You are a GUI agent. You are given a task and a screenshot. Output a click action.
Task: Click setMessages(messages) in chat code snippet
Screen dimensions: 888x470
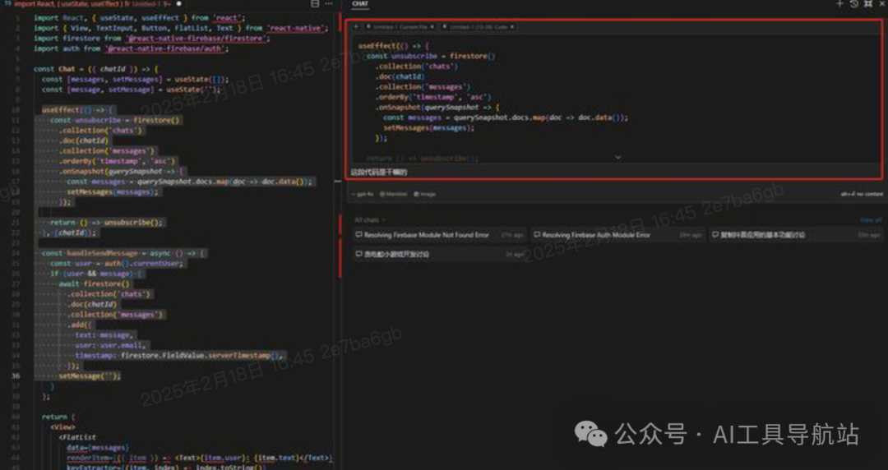click(428, 128)
